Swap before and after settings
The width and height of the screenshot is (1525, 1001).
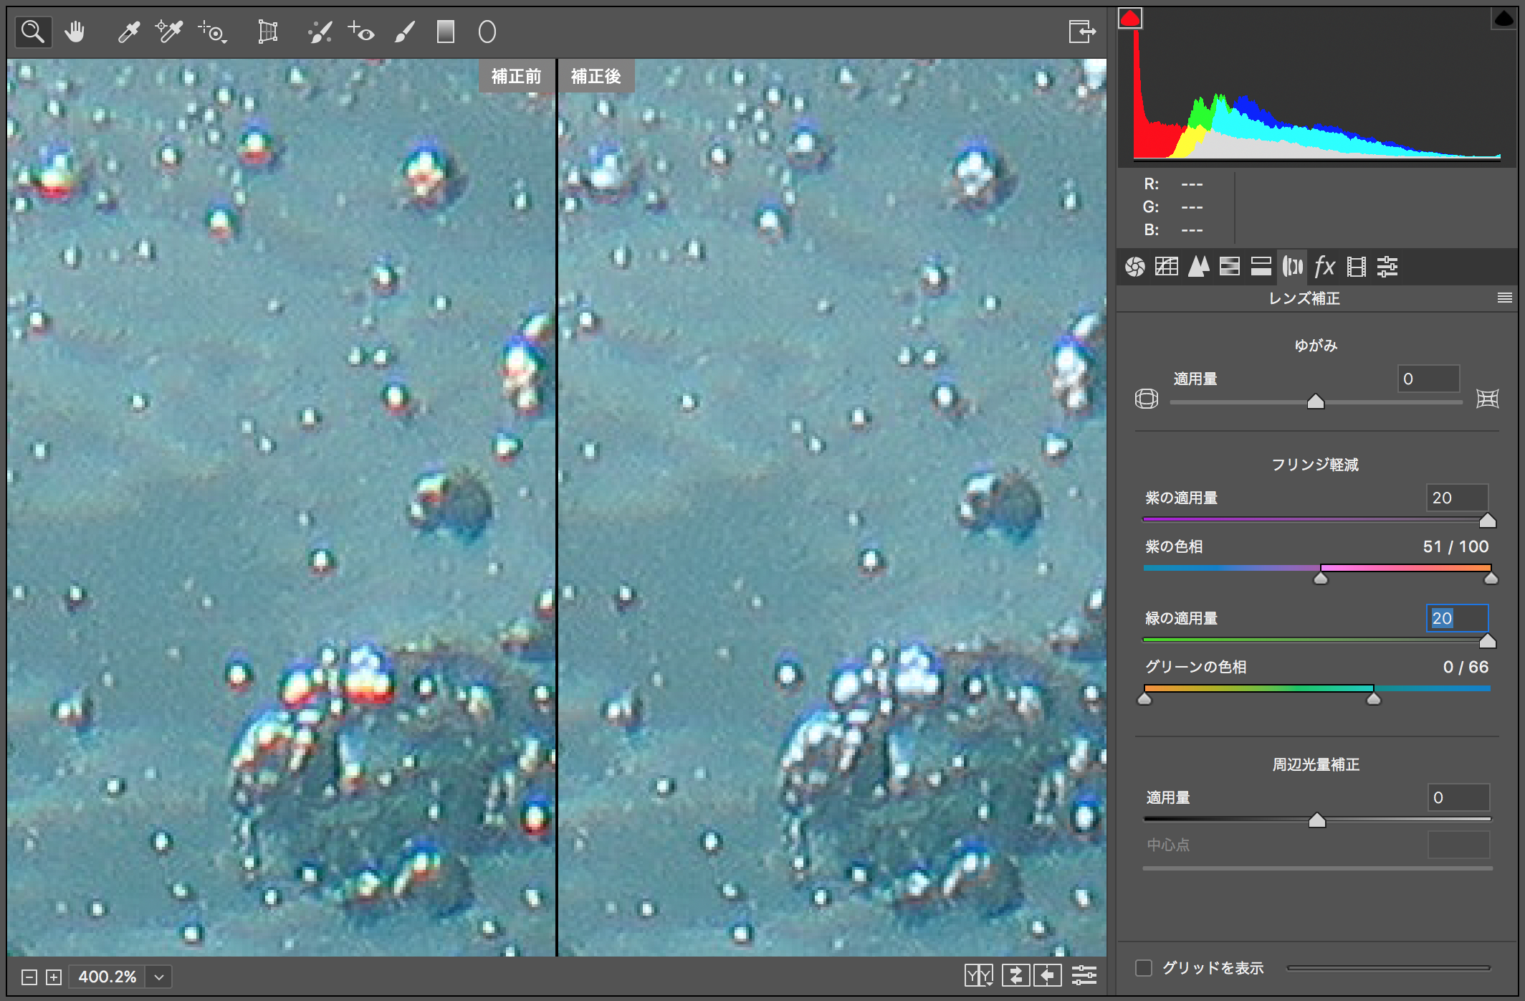click(1015, 975)
